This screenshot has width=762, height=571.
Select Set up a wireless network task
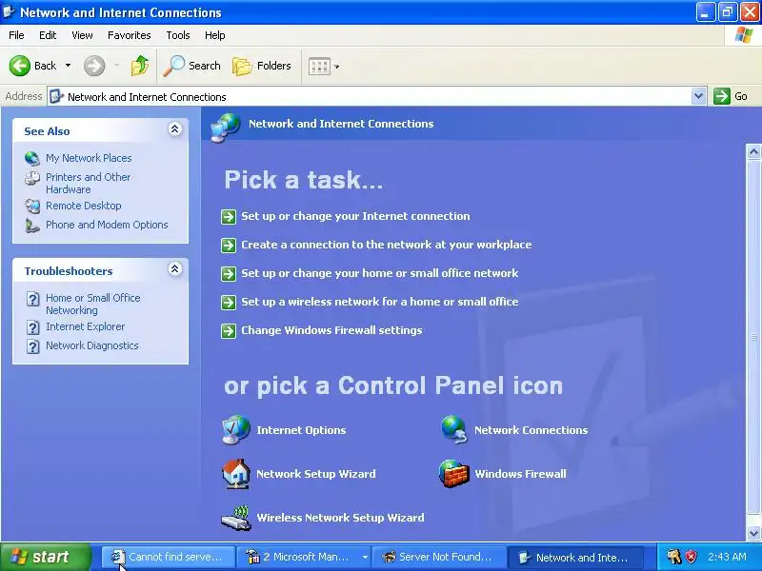click(380, 302)
